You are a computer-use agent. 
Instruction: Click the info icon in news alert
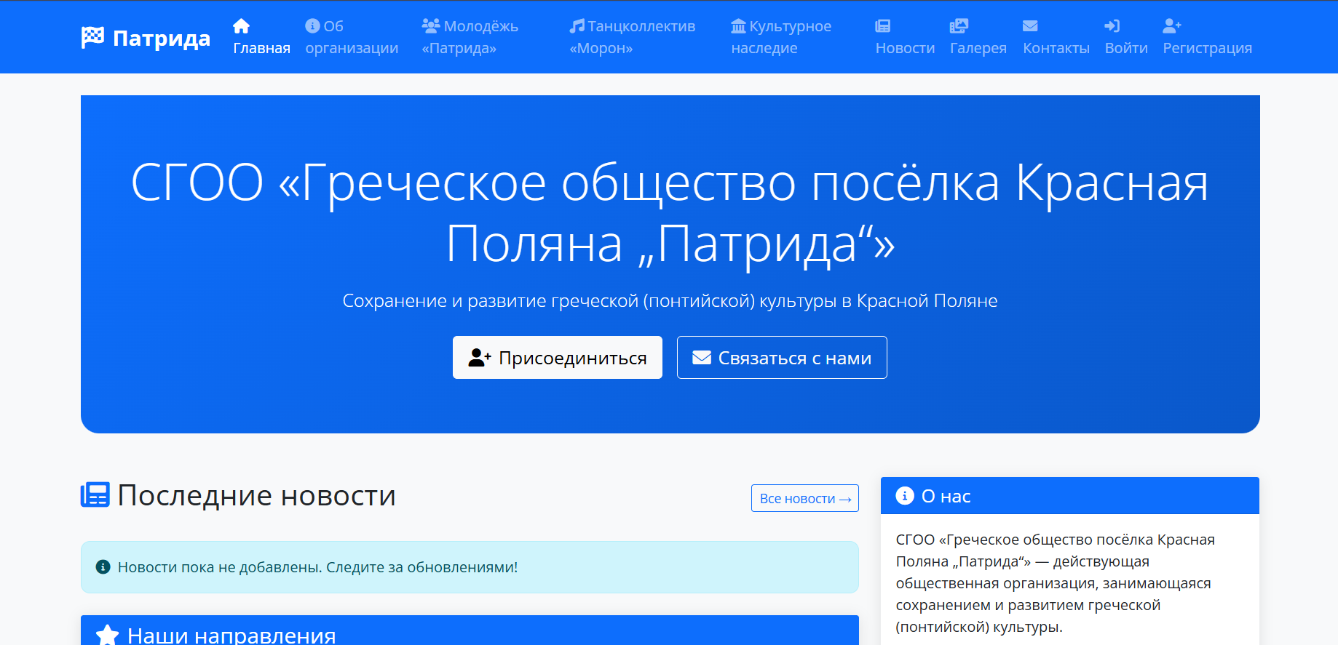click(x=103, y=567)
